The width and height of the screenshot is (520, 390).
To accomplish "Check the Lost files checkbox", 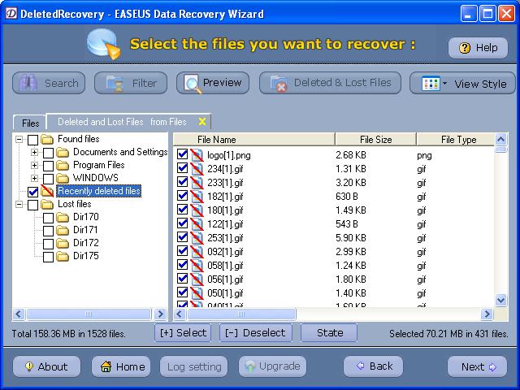I will 32,205.
